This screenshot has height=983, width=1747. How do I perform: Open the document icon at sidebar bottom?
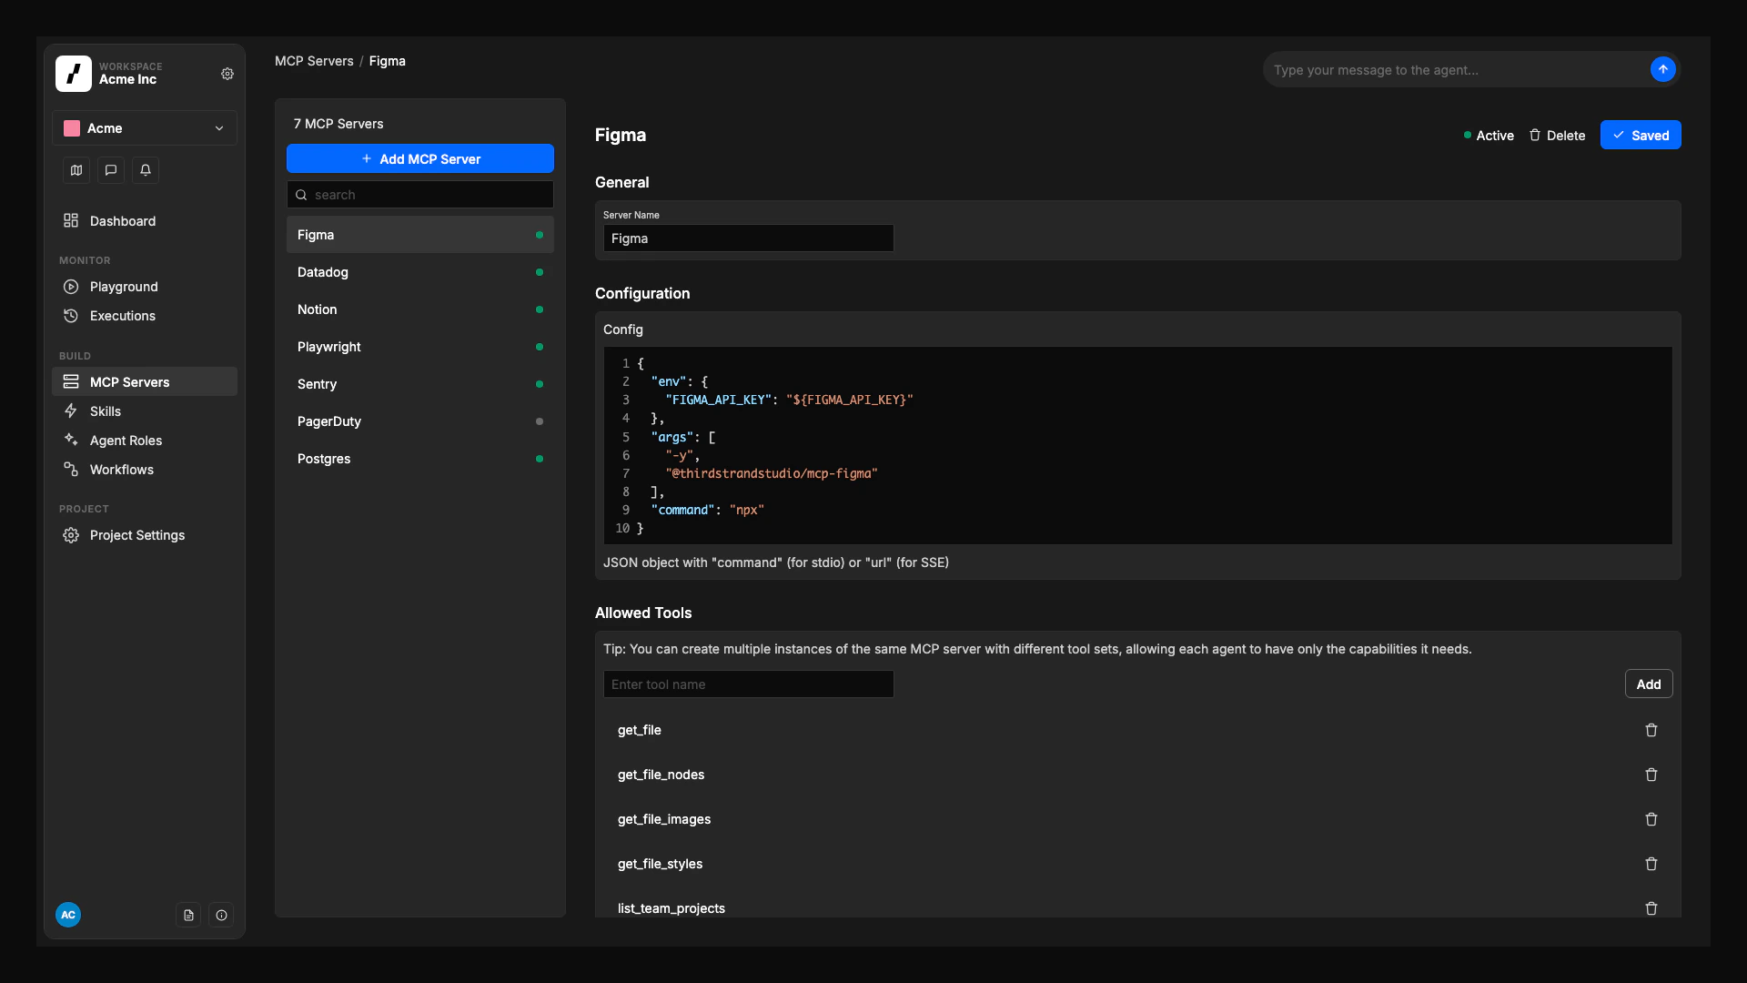pos(188,915)
